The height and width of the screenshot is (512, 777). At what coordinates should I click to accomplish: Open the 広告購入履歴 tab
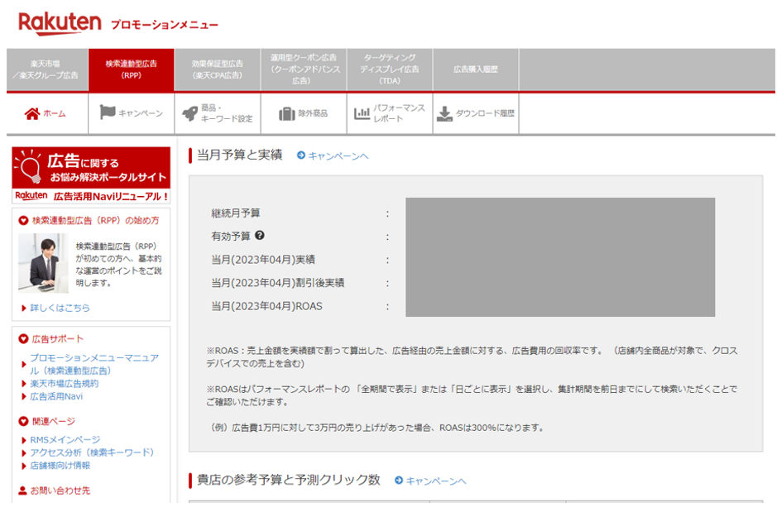pyautogui.click(x=476, y=69)
